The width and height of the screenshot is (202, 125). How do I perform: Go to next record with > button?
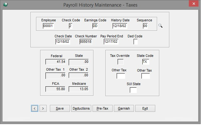click(43, 108)
